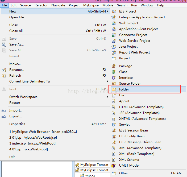
Task: Open the Source menu
Action: 26,5
